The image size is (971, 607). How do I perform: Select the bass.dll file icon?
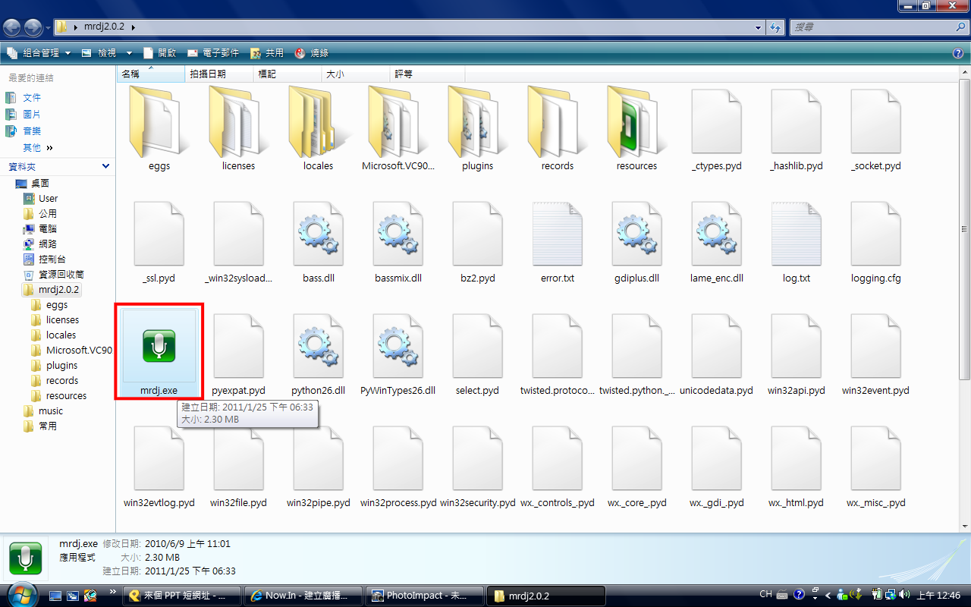point(319,234)
